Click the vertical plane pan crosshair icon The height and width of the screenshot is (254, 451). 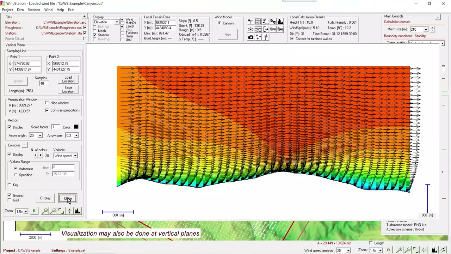click(69, 211)
